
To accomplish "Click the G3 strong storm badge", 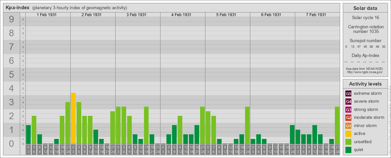I will (348, 110).
